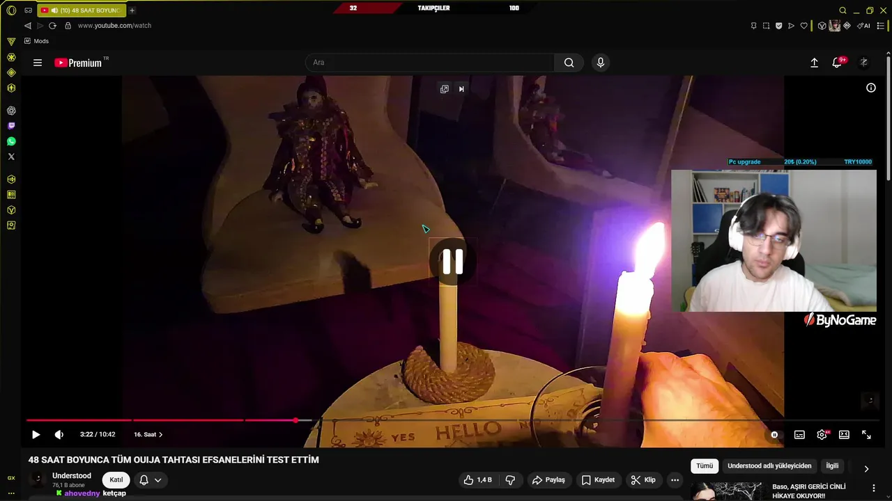Open the AI assistant toolbar button
The image size is (892, 501).
863,26
